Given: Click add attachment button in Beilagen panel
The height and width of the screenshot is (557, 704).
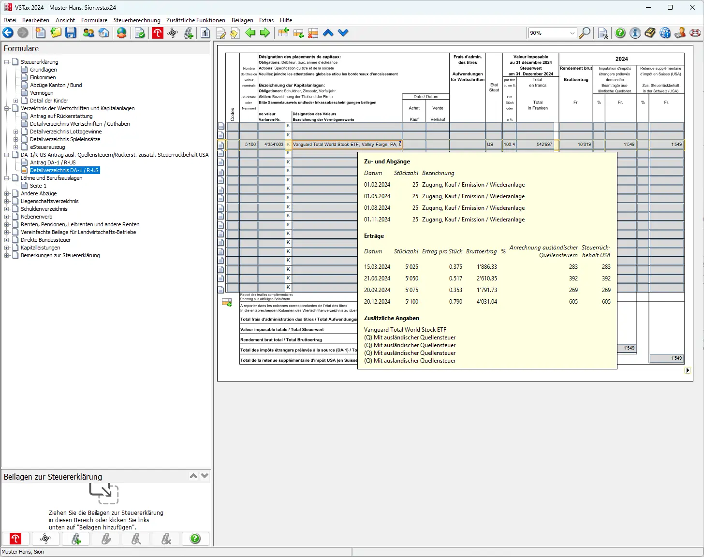Looking at the screenshot, I should tap(76, 539).
